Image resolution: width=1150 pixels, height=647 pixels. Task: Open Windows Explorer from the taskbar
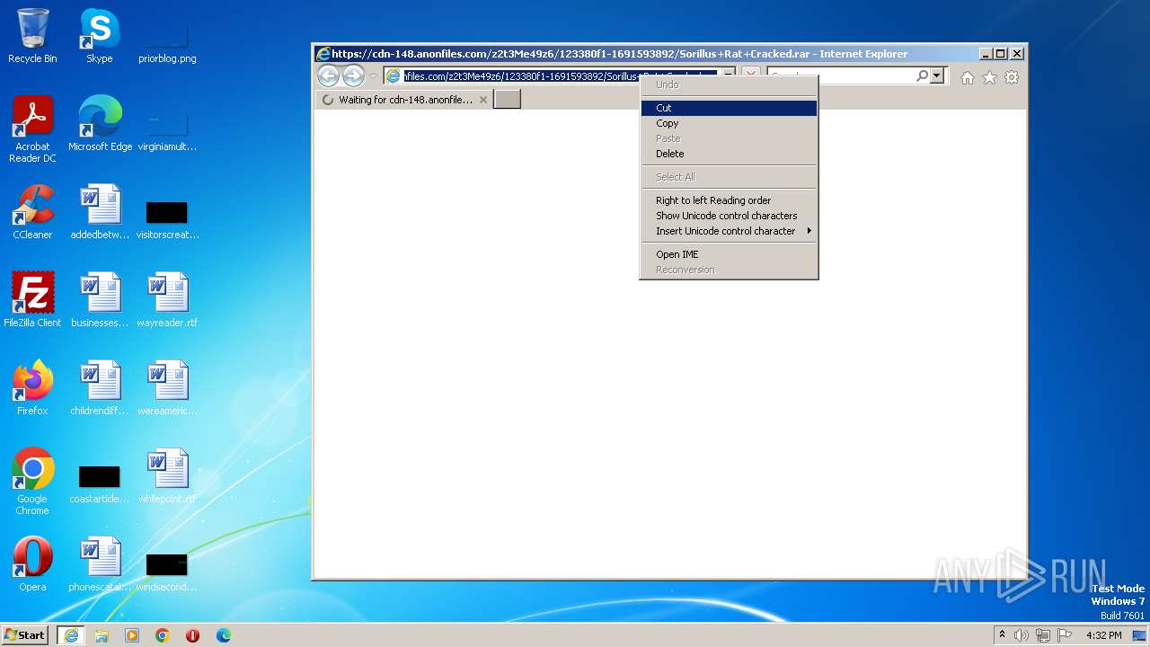pos(102,635)
